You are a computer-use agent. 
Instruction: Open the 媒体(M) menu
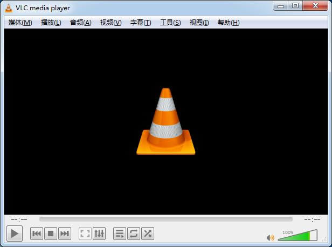pos(20,23)
